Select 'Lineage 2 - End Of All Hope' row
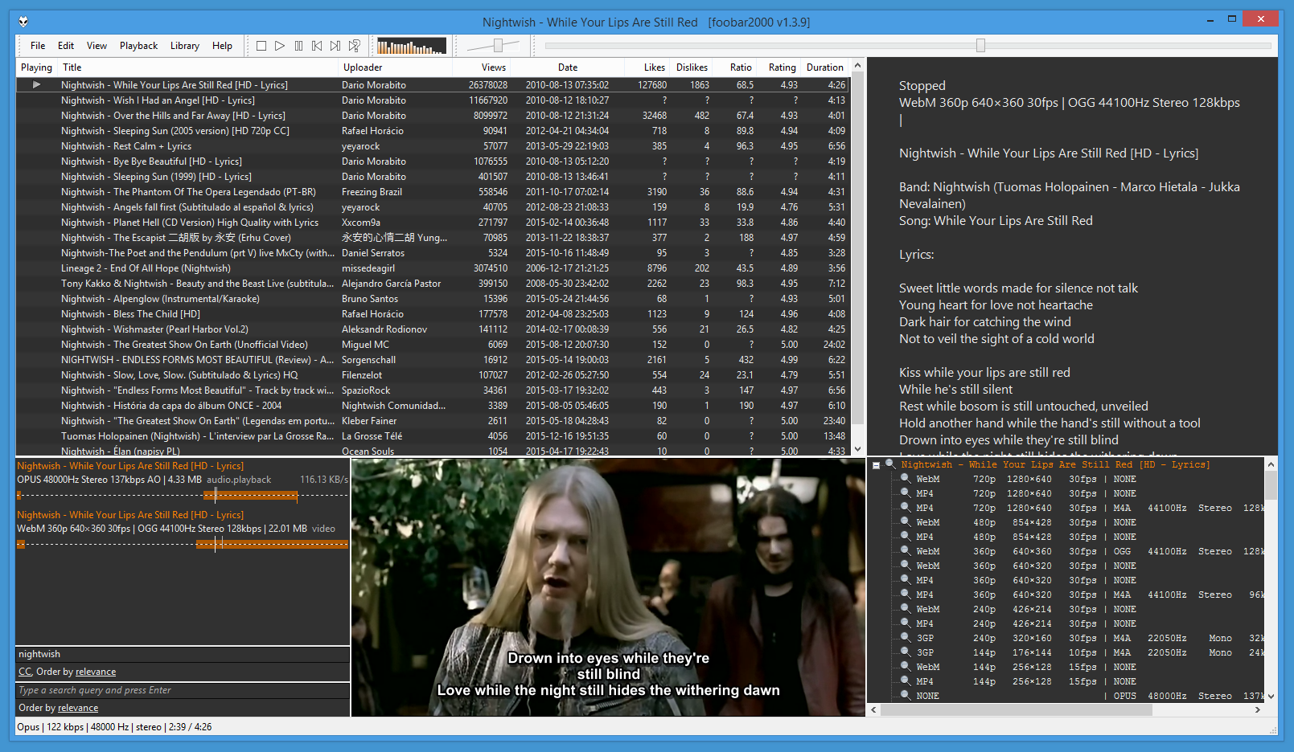This screenshot has width=1294, height=752. tap(433, 268)
